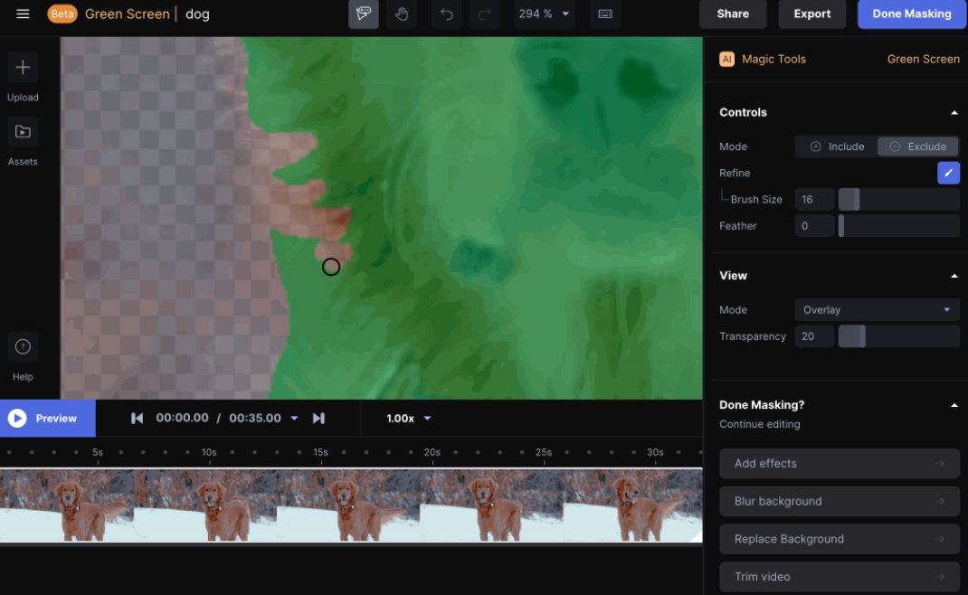968x595 pixels.
Task: Click the Upload plus icon
Action: (x=23, y=67)
